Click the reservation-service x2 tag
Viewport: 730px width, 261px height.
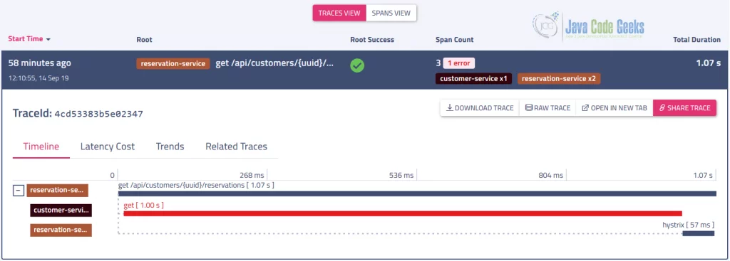pos(559,78)
